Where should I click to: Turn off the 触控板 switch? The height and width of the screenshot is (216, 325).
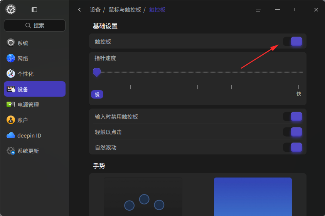293,42
